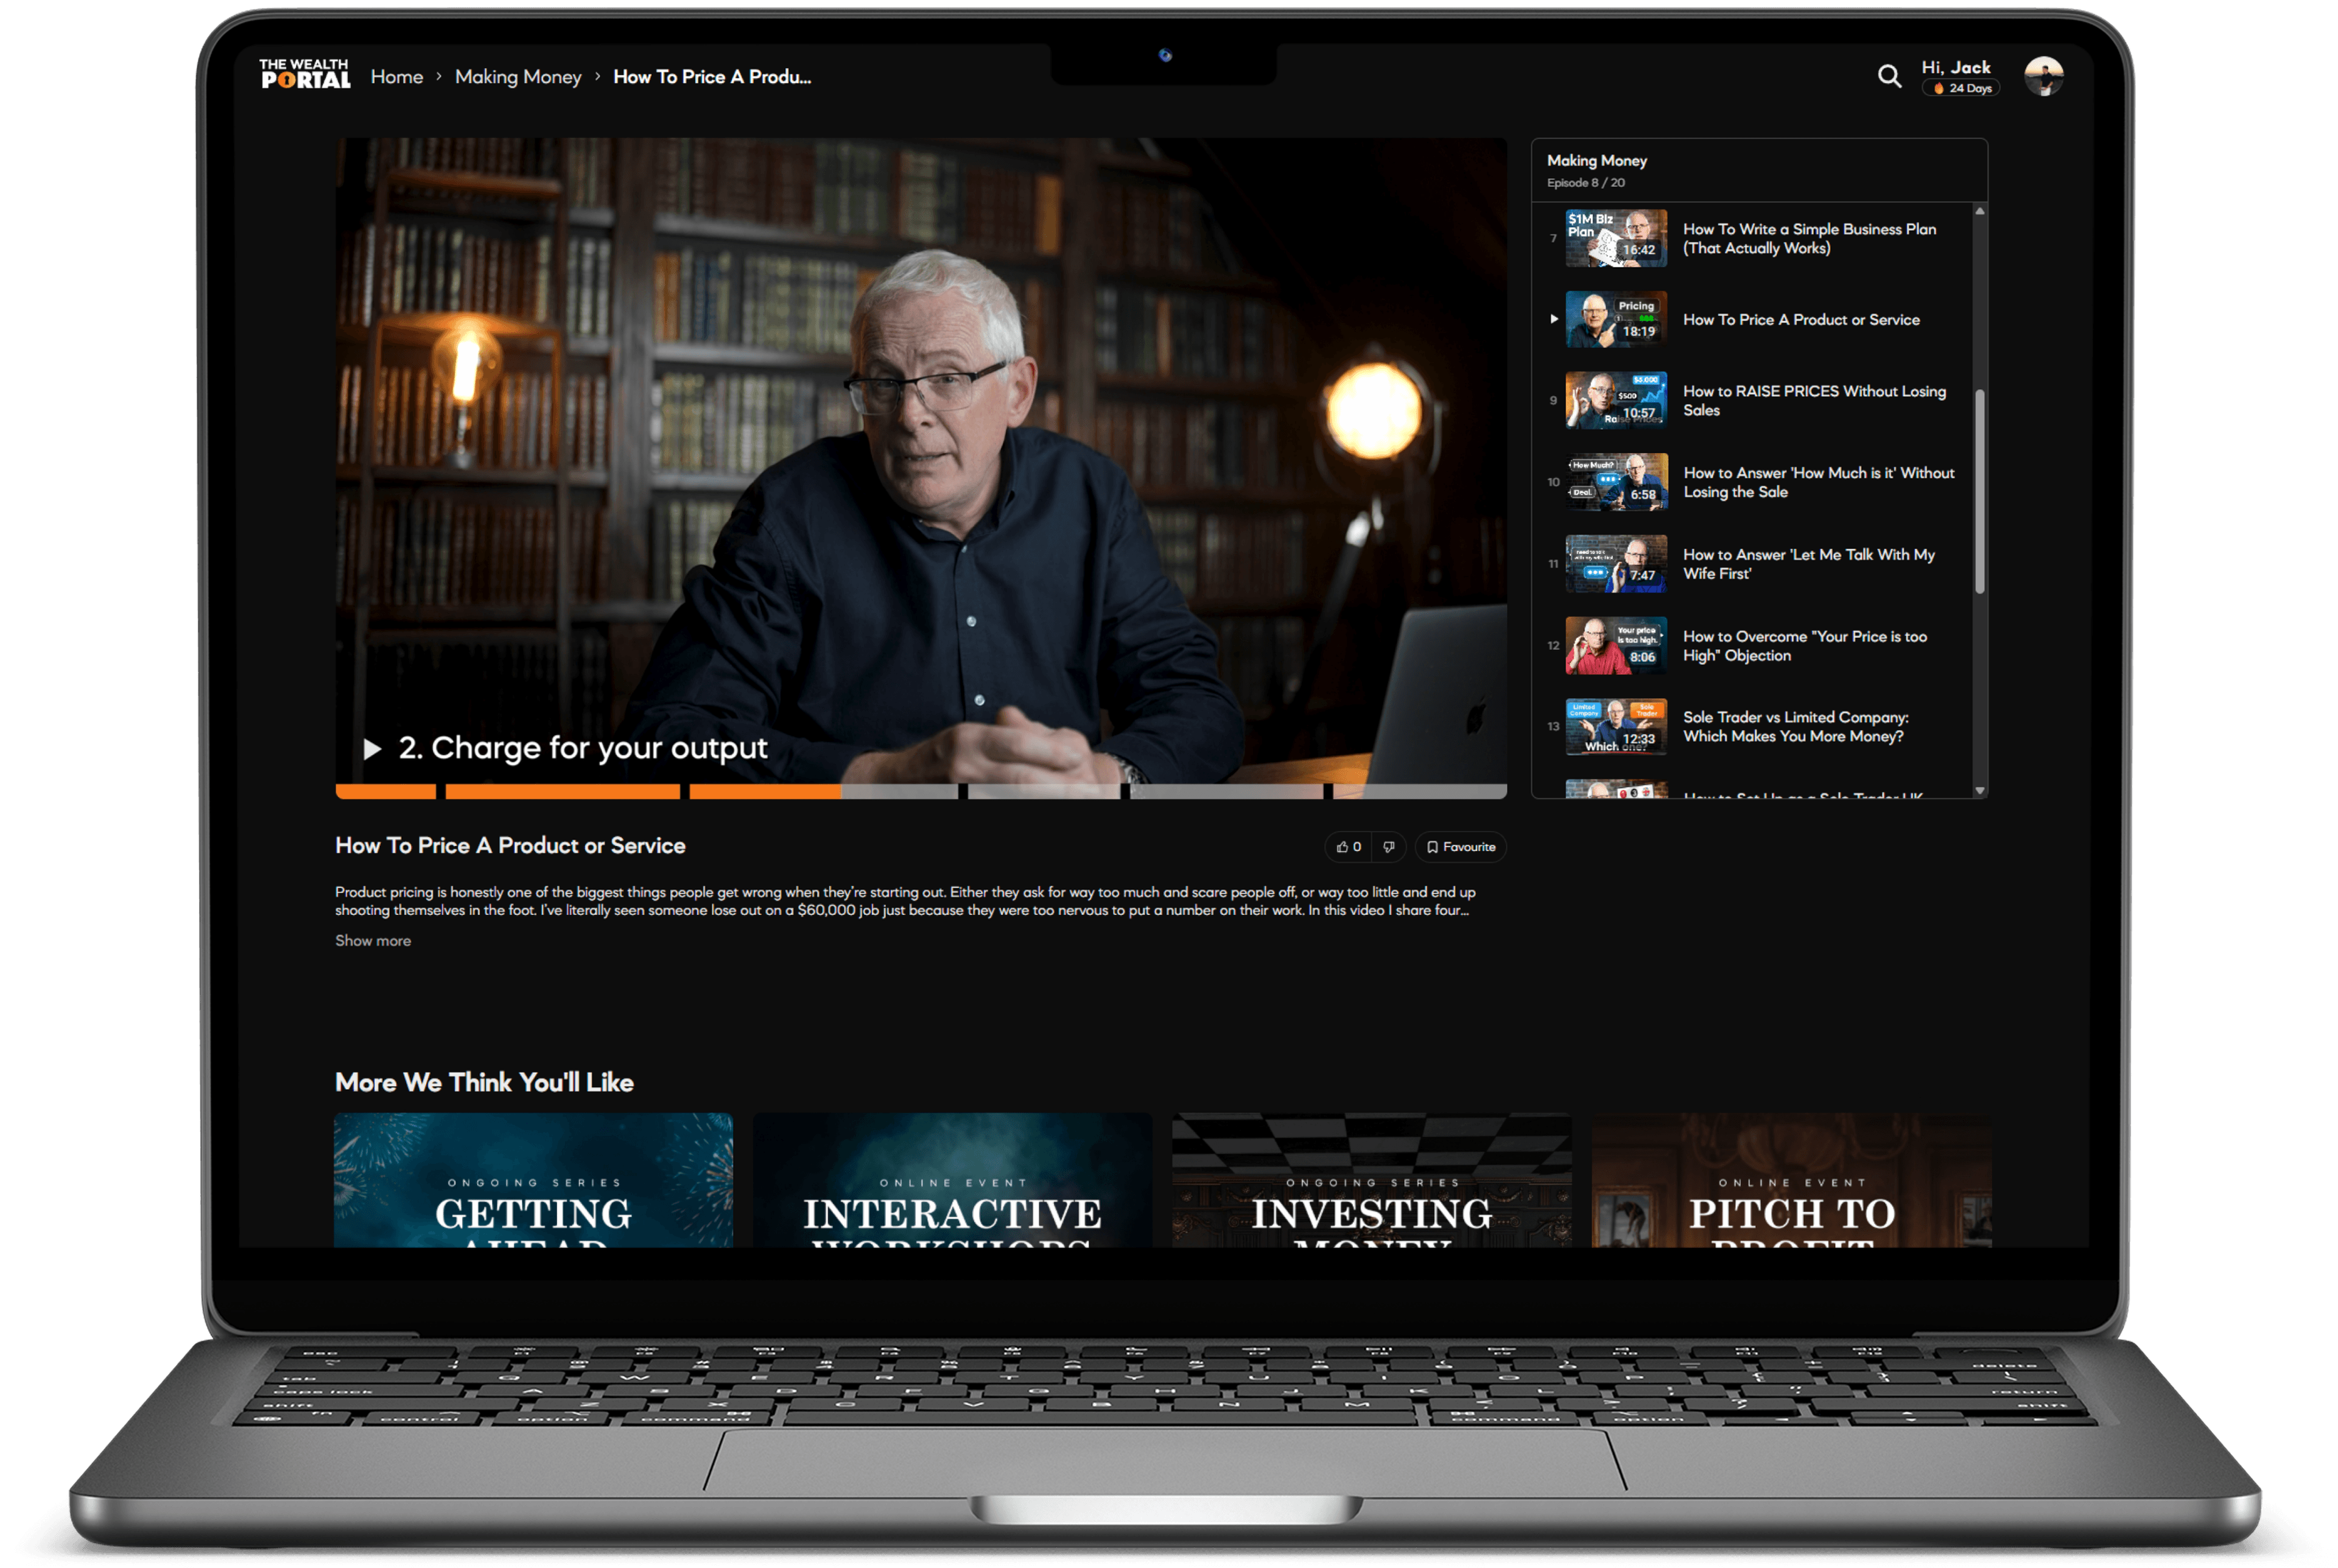Click the 24 Days streak flame badge
This screenshot has width=2338, height=1568.
tap(1960, 89)
